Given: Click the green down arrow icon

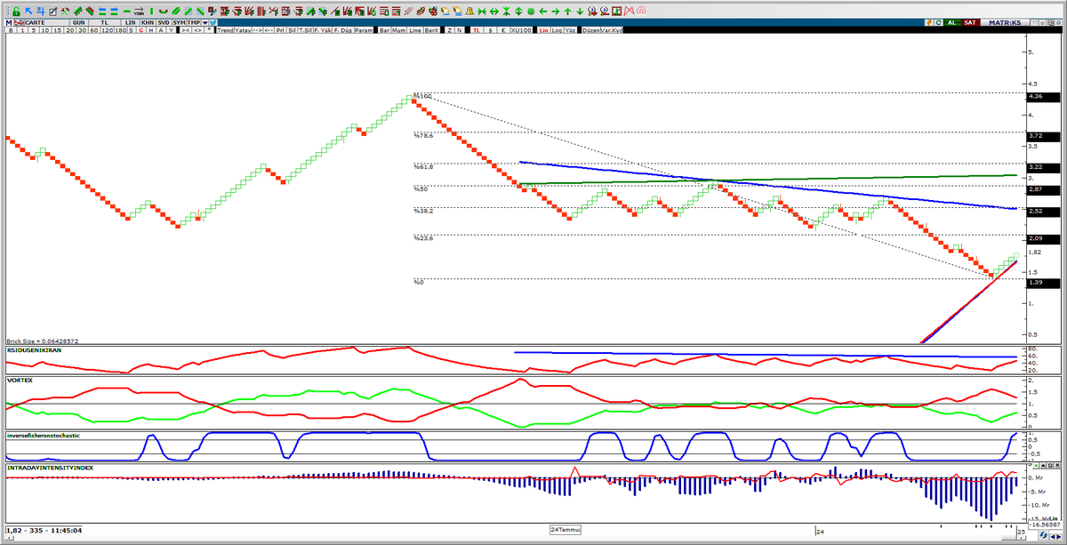Looking at the screenshot, I should point(580,12).
